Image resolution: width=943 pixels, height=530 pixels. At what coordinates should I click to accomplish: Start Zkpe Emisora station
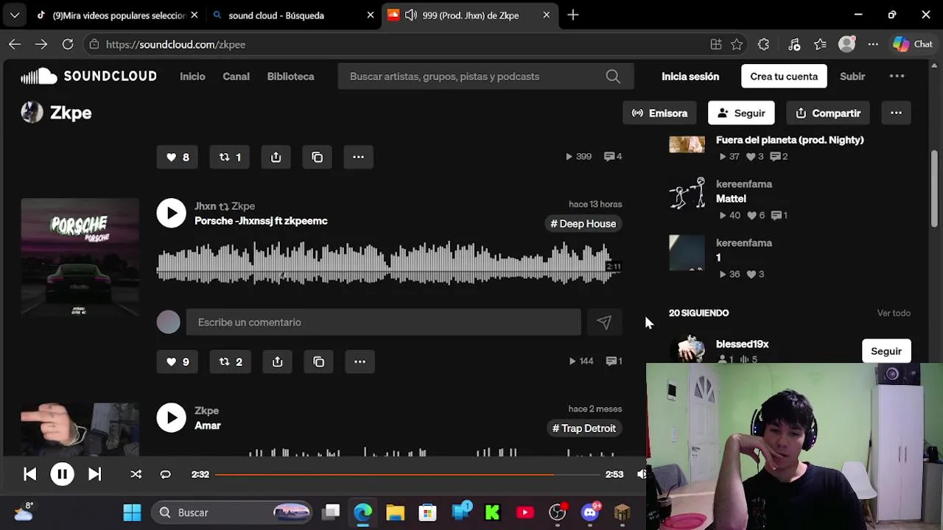(x=659, y=113)
